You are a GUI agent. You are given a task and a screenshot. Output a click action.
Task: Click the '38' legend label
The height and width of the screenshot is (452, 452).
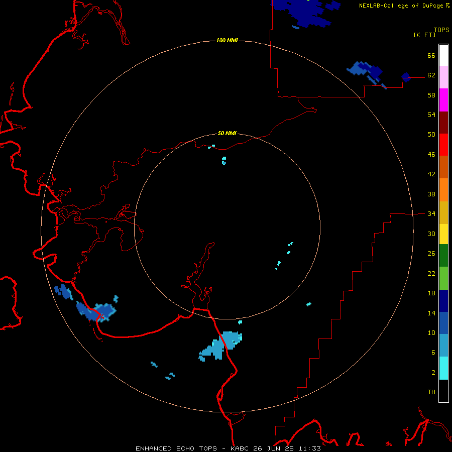coord(431,194)
